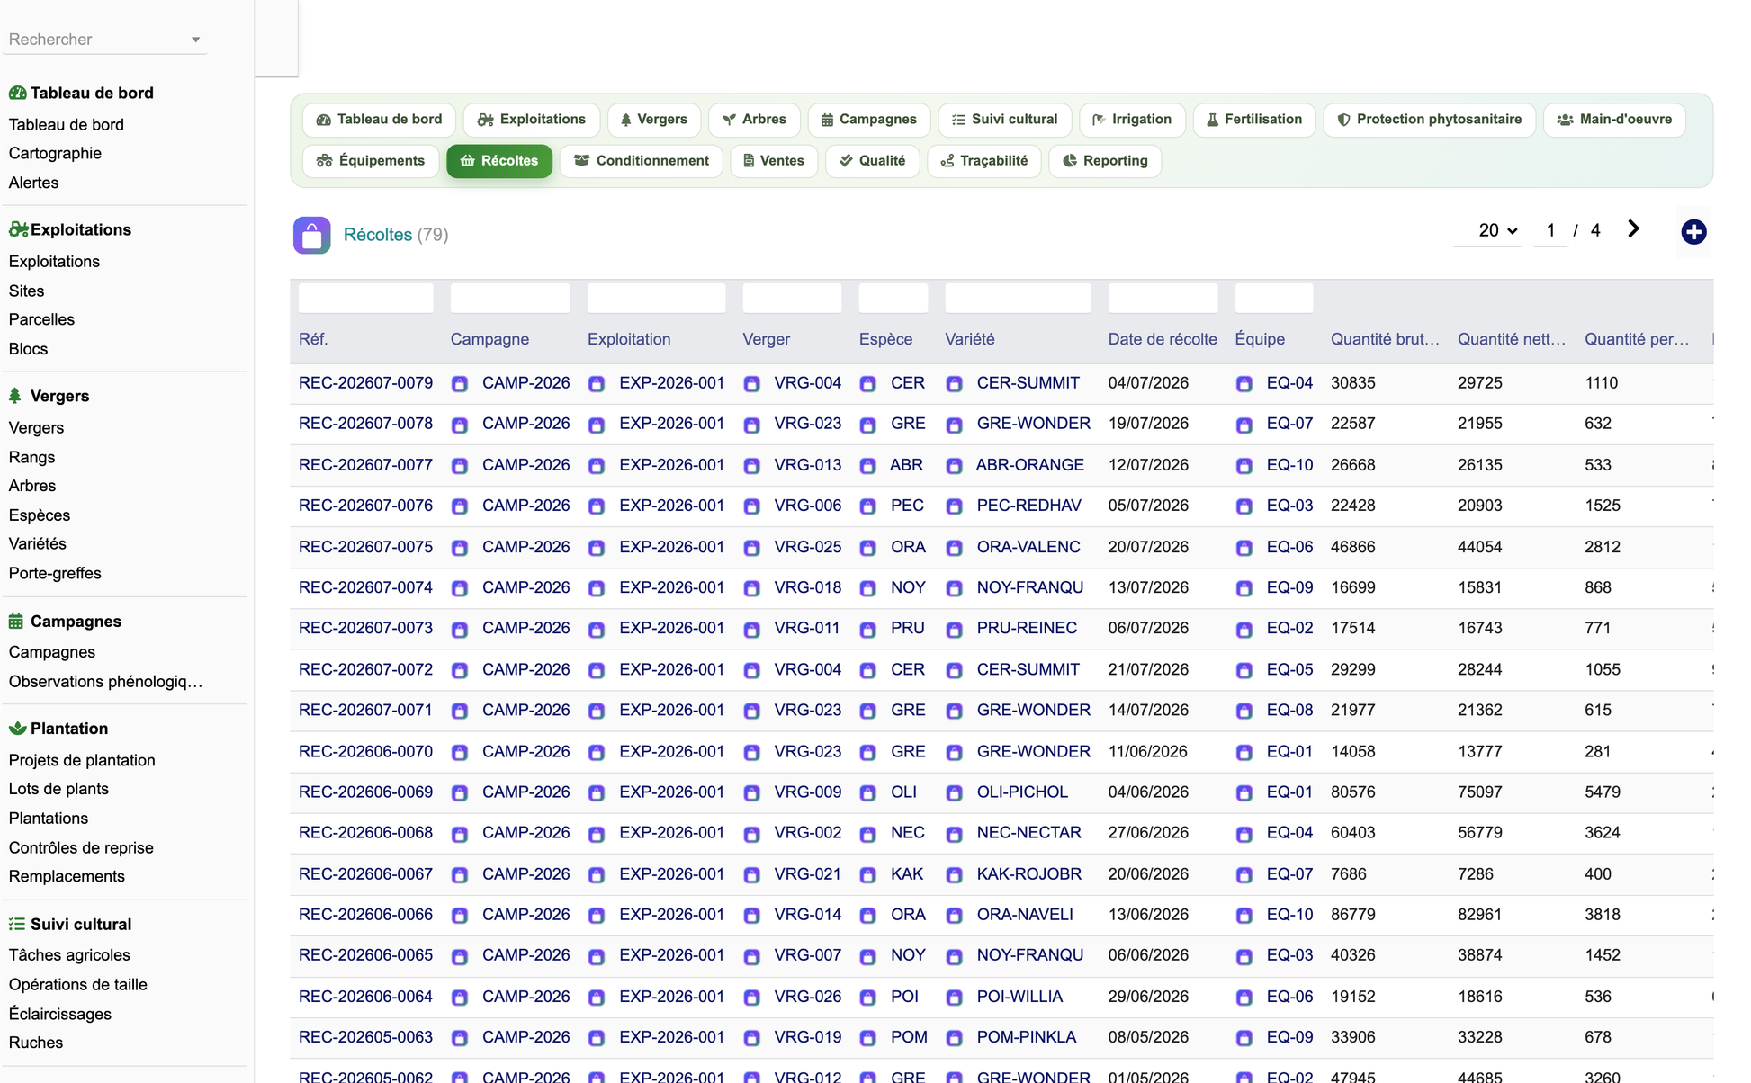This screenshot has height=1083, width=1751.
Task: Open the Reporting tab
Action: pyautogui.click(x=1105, y=161)
